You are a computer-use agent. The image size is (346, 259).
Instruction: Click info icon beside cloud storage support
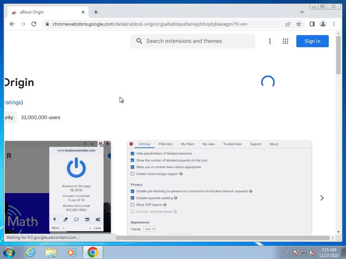tap(181, 174)
